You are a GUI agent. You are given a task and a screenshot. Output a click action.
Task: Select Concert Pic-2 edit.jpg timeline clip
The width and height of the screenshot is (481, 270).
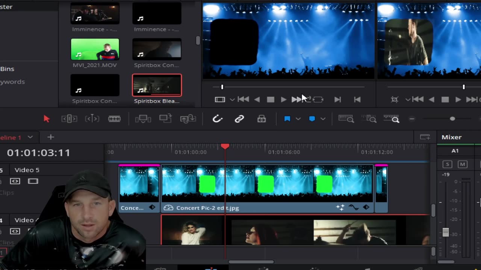tap(268, 189)
